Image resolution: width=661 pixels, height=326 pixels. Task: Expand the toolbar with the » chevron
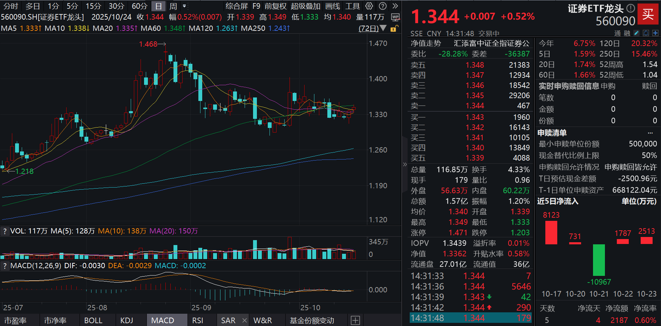[x=396, y=6]
